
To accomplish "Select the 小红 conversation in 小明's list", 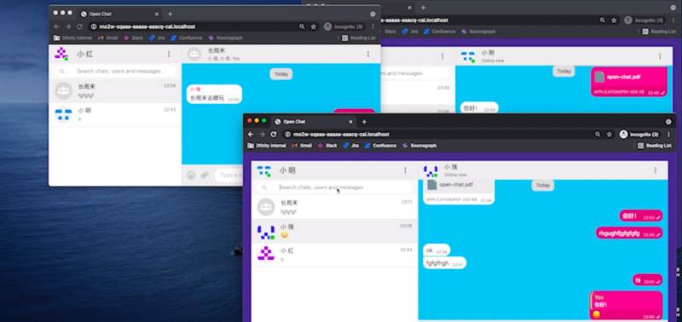I will (x=334, y=255).
